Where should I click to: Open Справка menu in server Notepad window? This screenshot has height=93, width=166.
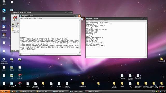[106, 21]
